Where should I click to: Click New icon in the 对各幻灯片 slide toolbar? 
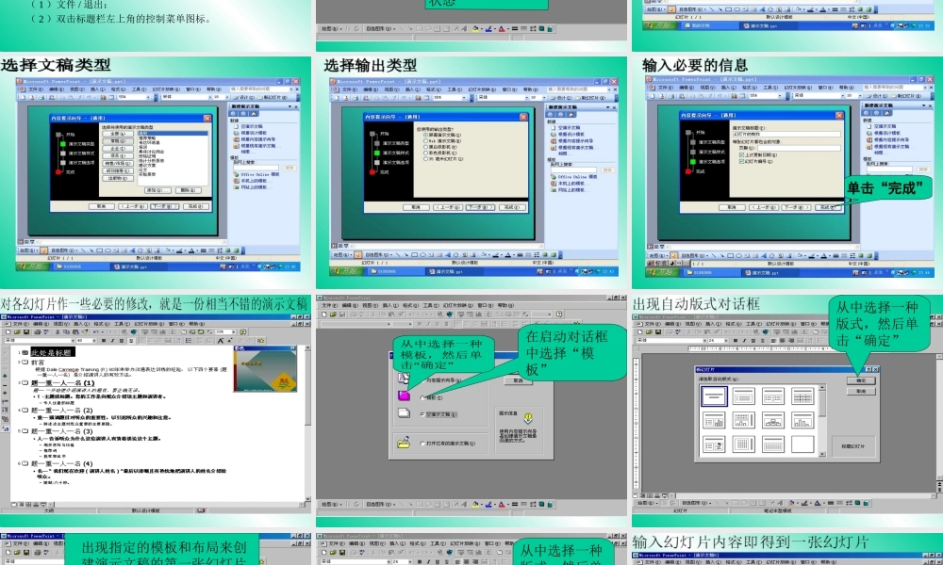pyautogui.click(x=8, y=332)
